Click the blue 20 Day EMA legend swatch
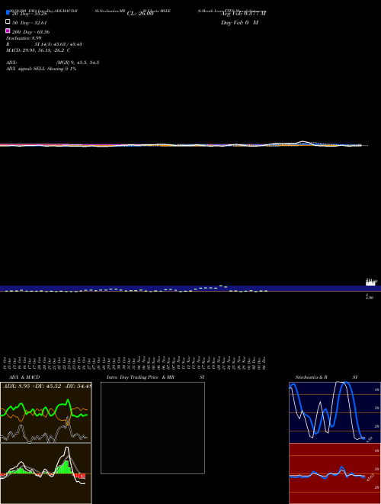Screen dimensions: 381x504 coord(8,13)
